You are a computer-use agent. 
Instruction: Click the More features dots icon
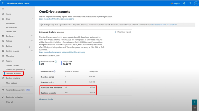(x=3, y=83)
